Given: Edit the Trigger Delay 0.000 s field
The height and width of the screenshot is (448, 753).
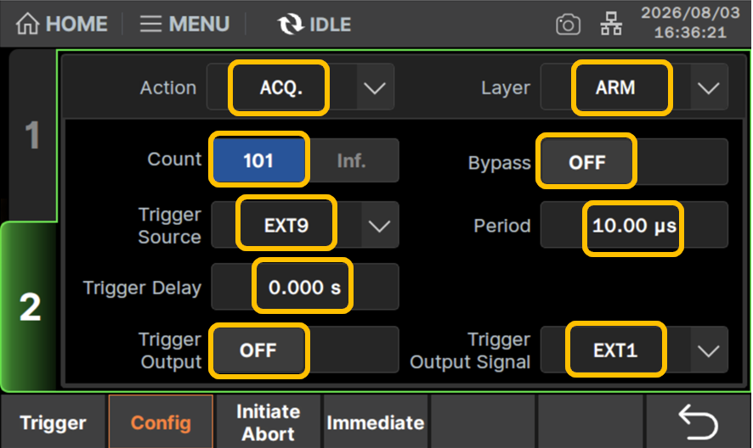Looking at the screenshot, I should 304,287.
